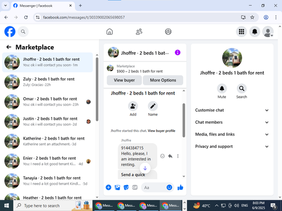Open the tab search dropdown arrow

6,6
